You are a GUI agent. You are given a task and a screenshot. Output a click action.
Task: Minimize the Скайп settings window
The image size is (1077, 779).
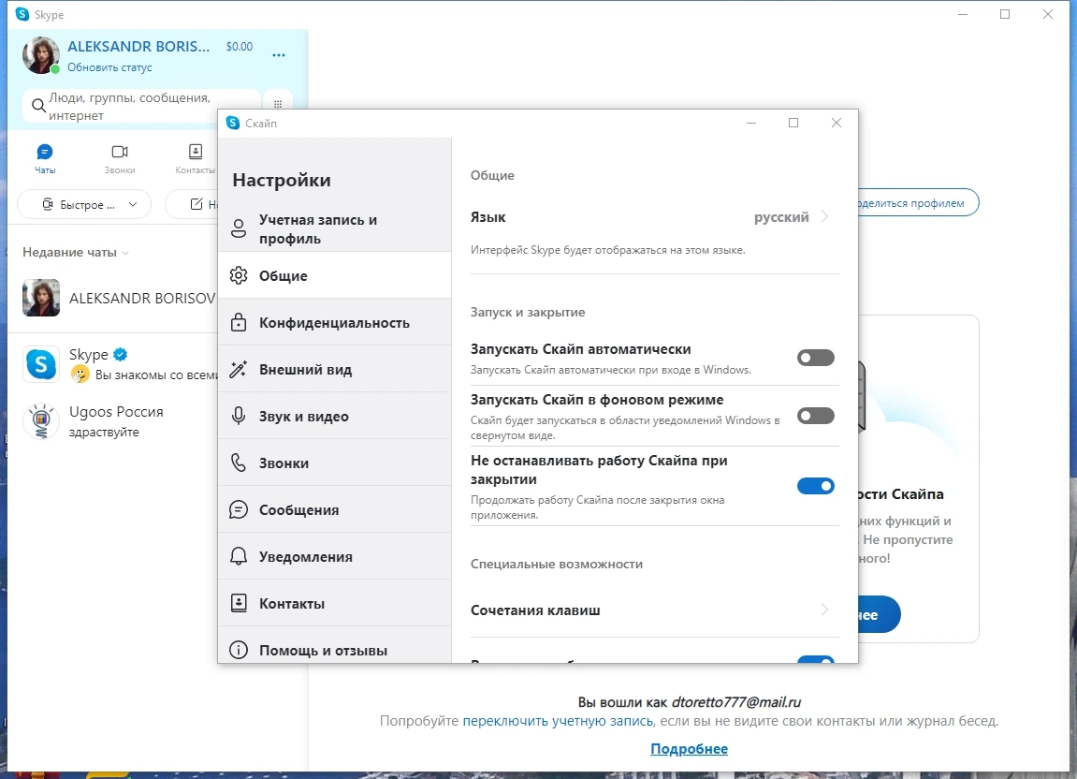coord(751,123)
